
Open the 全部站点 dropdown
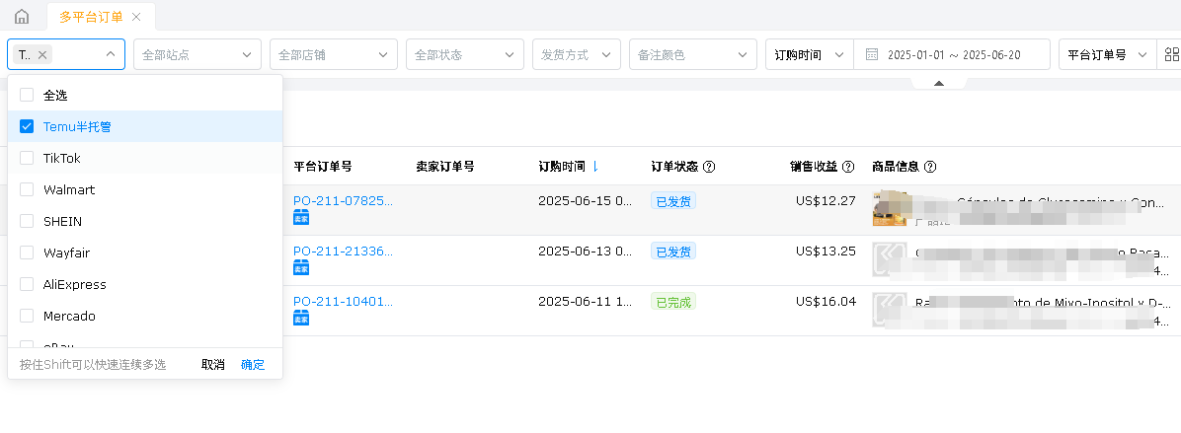pyautogui.click(x=197, y=54)
